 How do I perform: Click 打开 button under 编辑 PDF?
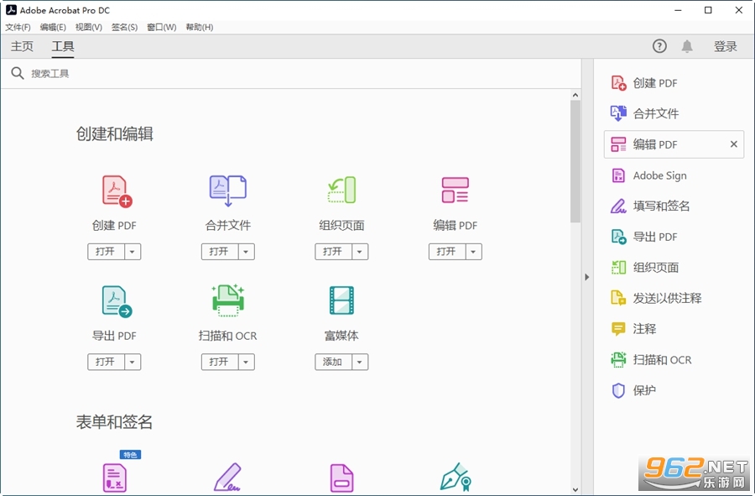click(x=447, y=252)
